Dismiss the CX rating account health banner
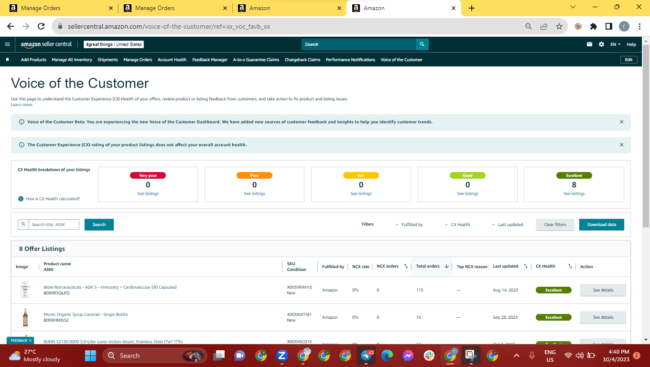This screenshot has width=650, height=367. tap(621, 145)
